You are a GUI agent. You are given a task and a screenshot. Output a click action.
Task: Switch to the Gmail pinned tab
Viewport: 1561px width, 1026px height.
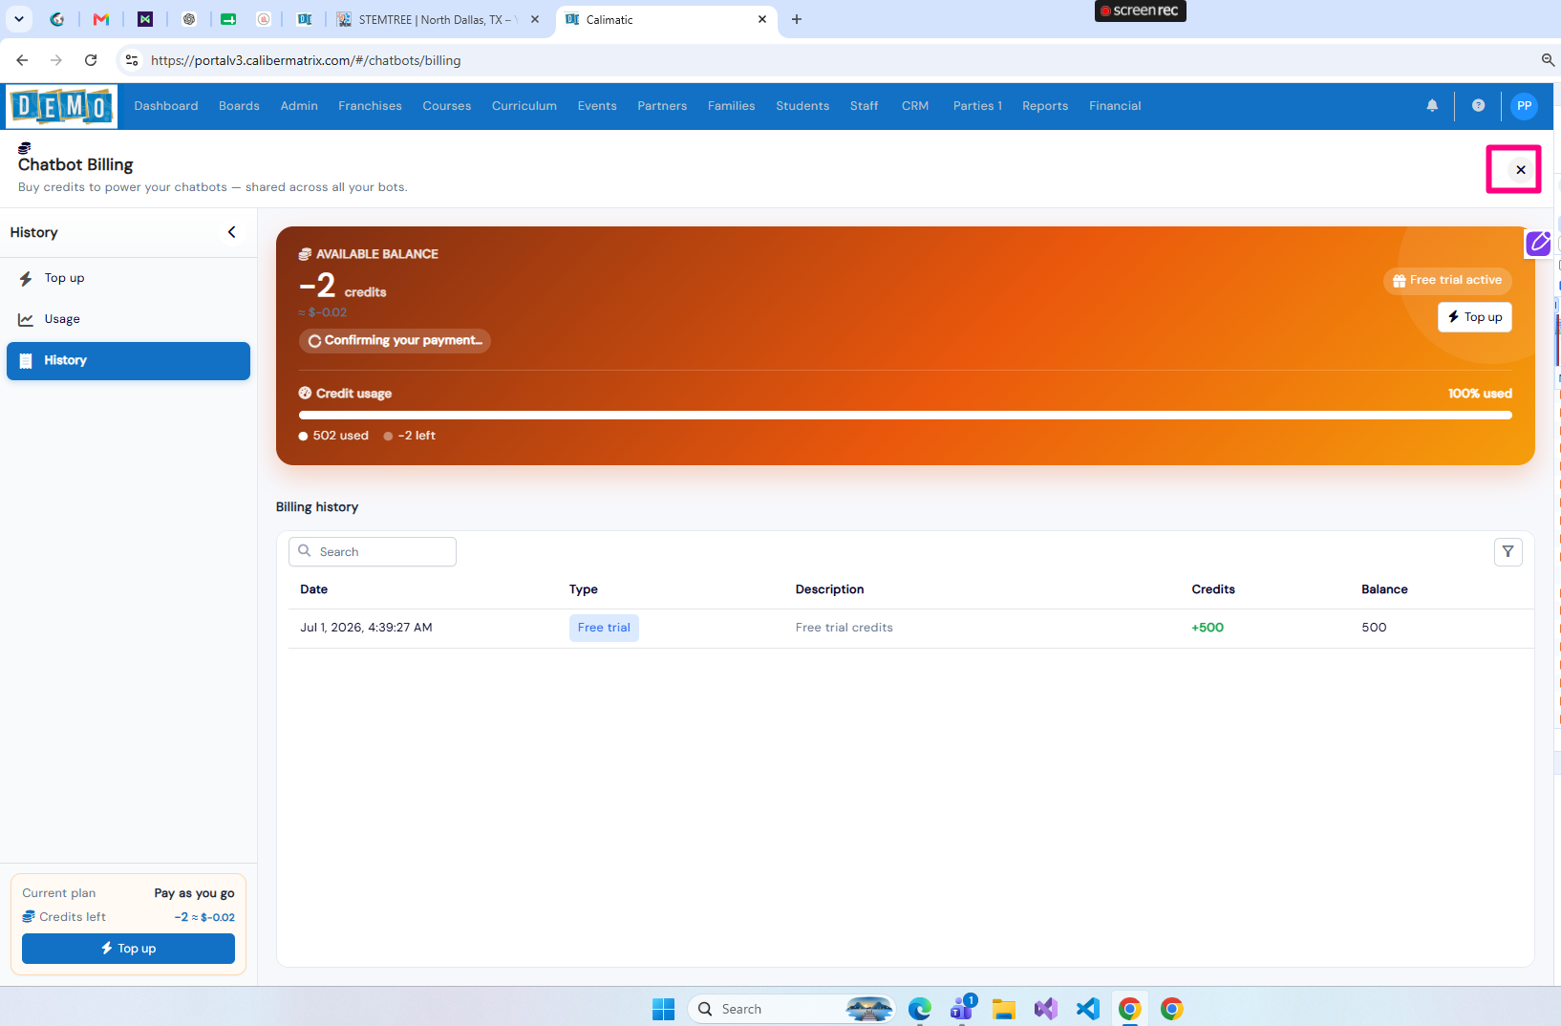(101, 19)
